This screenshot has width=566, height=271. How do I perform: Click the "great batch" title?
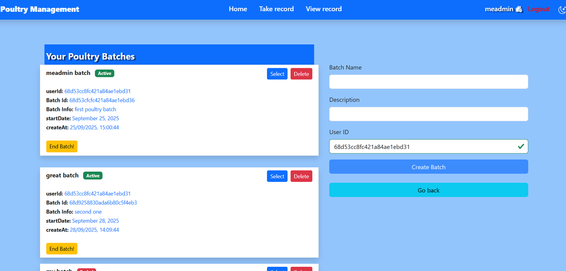coord(62,175)
